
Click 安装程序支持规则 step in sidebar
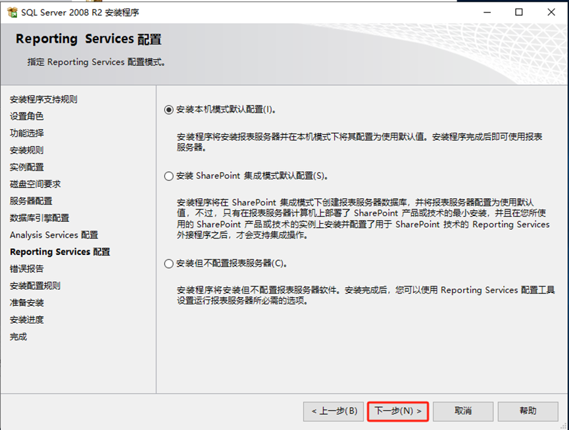tap(43, 99)
